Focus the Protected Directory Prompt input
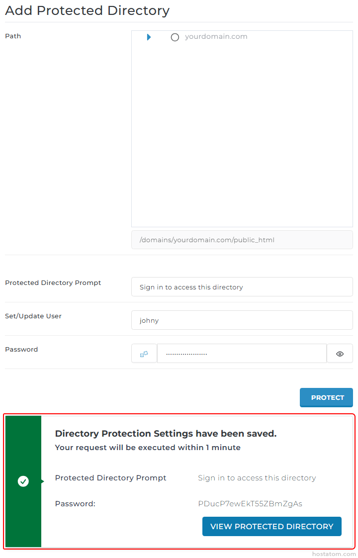Viewport: 358px width, 558px height. (x=242, y=287)
